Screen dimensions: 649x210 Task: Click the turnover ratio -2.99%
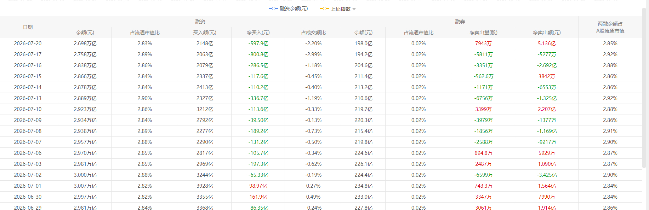[x=313, y=54]
